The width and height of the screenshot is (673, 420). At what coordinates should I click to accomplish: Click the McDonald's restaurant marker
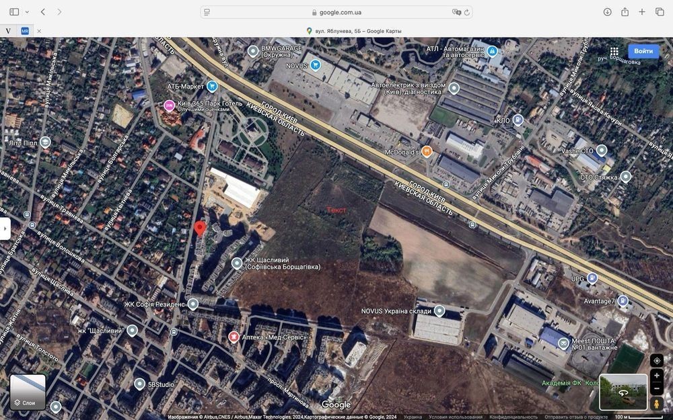pos(427,151)
